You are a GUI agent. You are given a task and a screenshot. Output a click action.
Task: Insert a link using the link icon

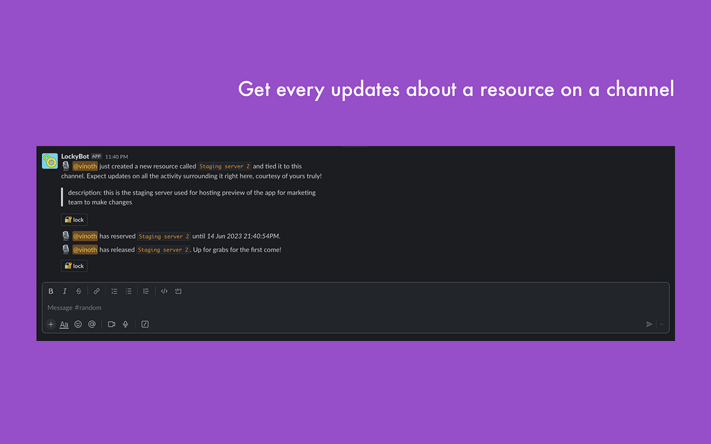pos(97,291)
